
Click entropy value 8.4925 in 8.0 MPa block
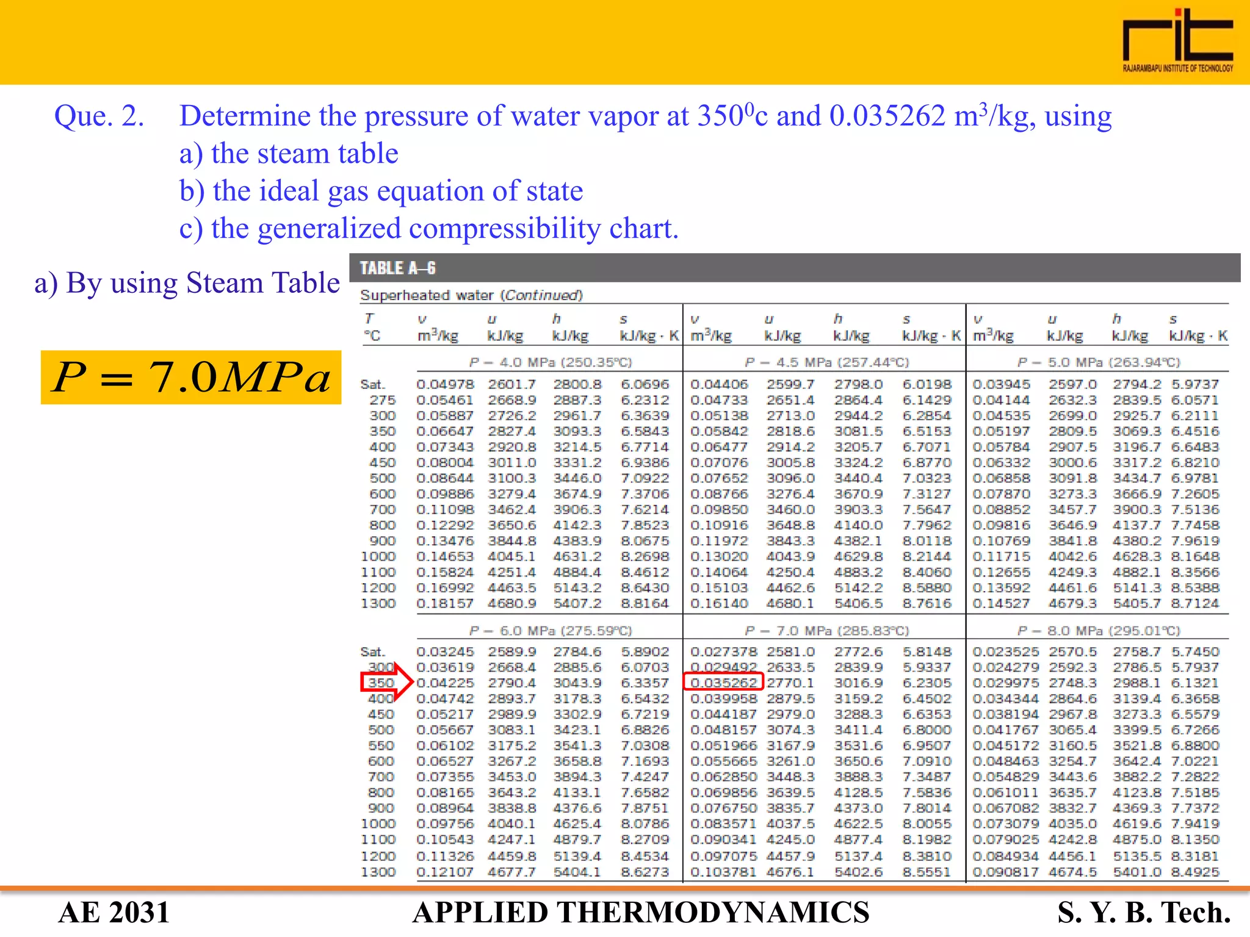pos(1195,872)
